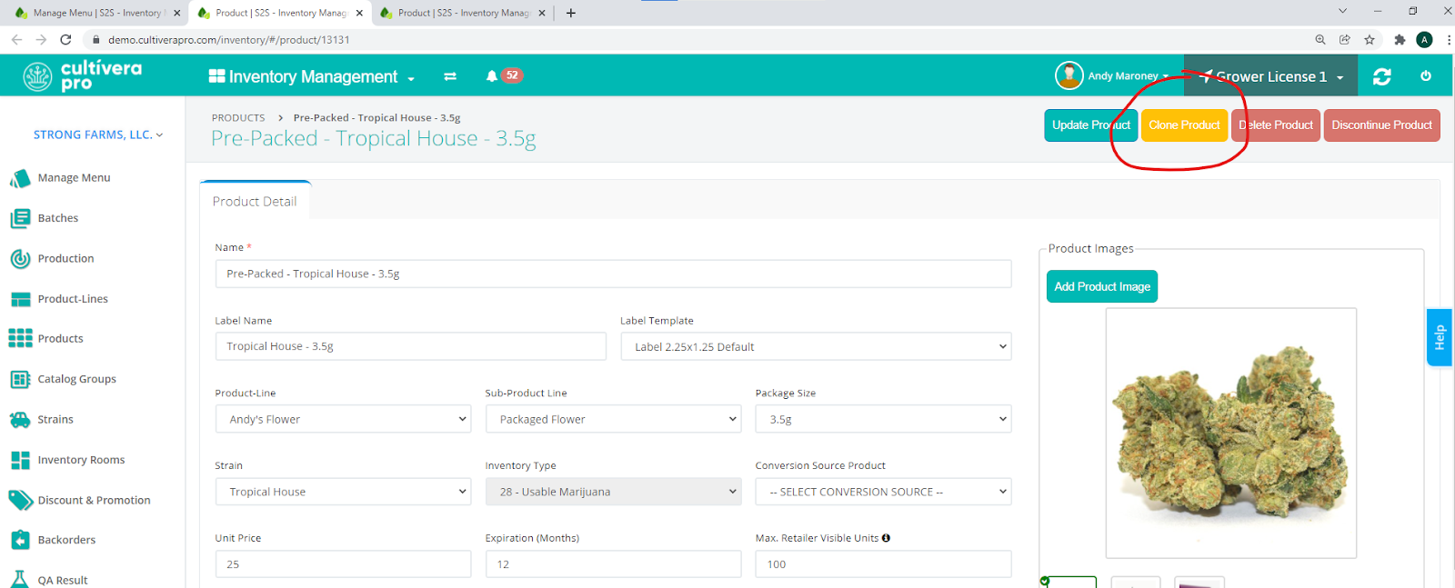Bookmark page with star icon
The image size is (1455, 588).
point(1370,39)
